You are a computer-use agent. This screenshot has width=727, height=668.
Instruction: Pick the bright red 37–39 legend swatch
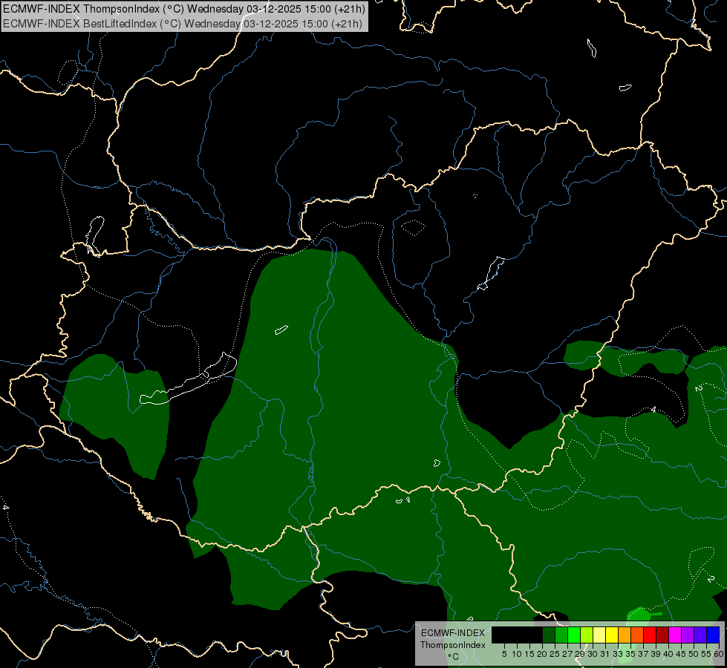(x=650, y=635)
